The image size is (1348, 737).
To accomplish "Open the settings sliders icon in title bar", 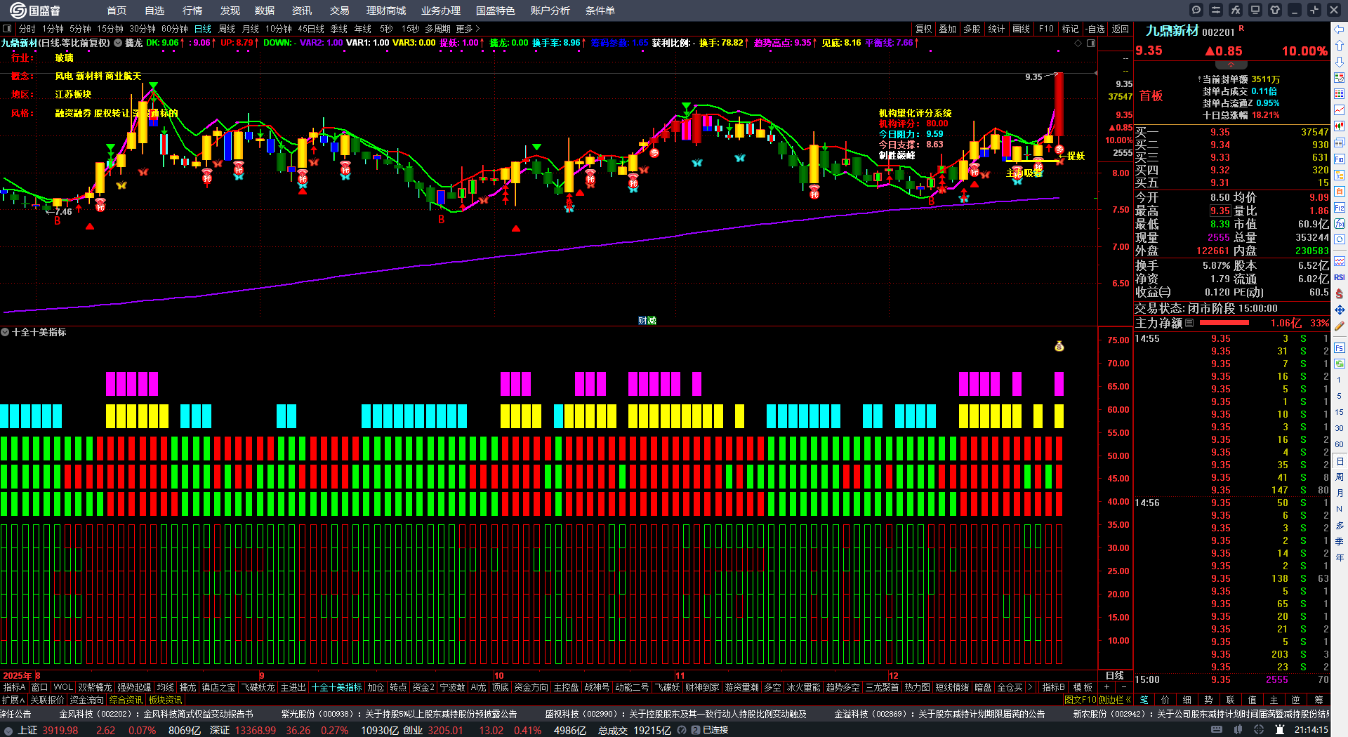I will [x=1216, y=10].
